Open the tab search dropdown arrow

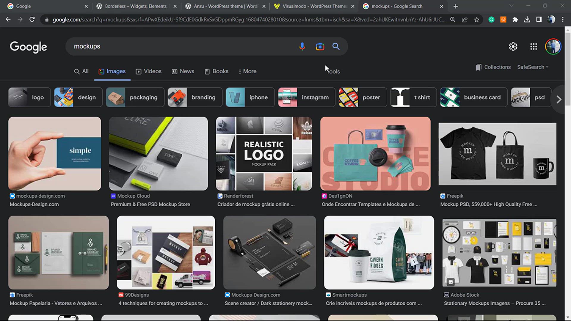pyautogui.click(x=511, y=6)
